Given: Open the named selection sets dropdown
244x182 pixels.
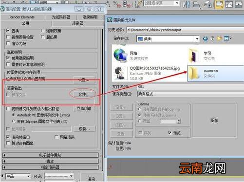Looking at the screenshot, I should (162, 3).
